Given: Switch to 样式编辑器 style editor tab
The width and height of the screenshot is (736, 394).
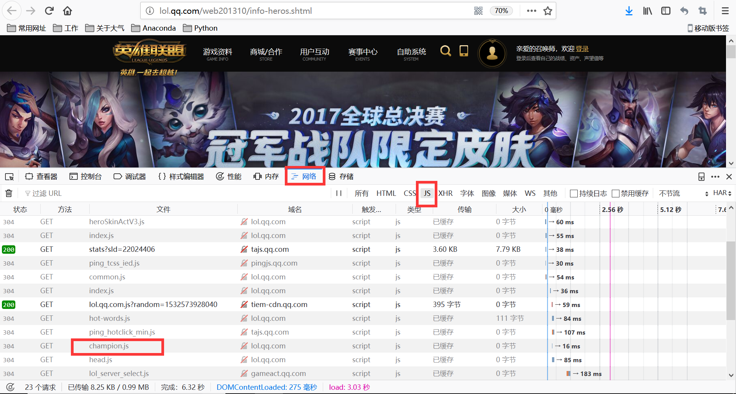Looking at the screenshot, I should click(x=181, y=177).
